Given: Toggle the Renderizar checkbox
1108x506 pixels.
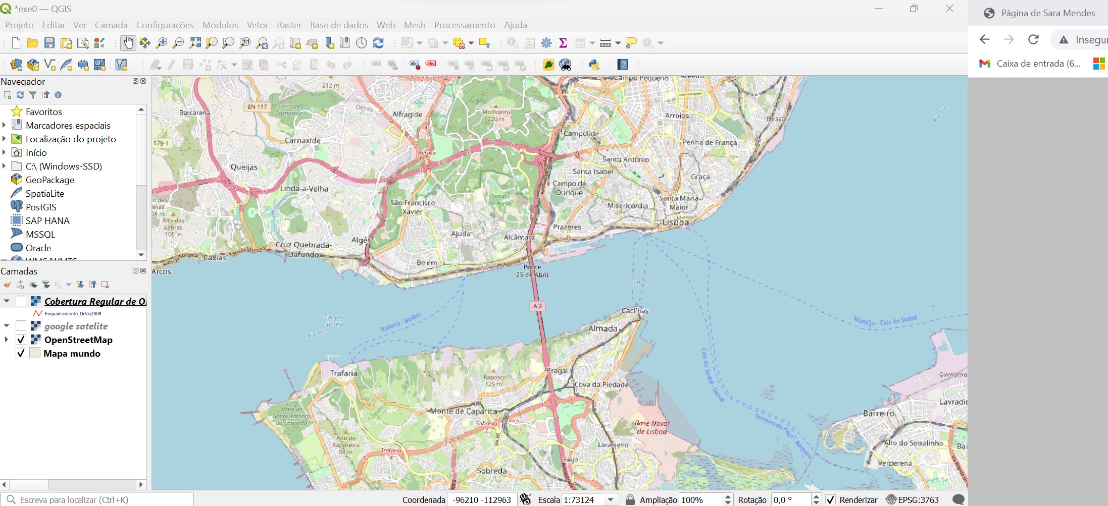Looking at the screenshot, I should (831, 499).
